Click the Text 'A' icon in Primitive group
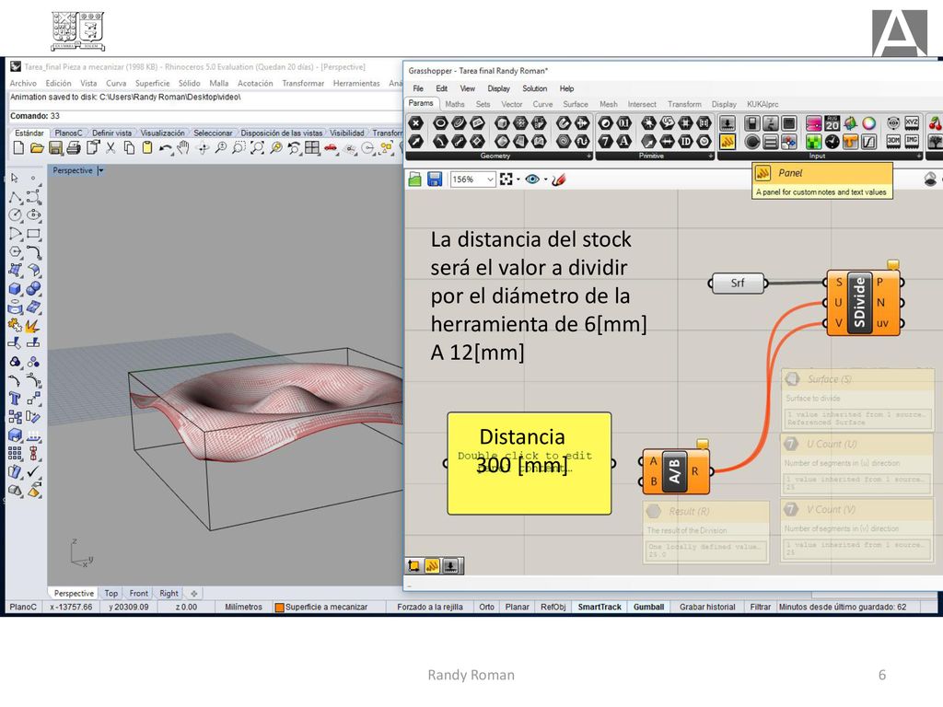943x707 pixels. click(624, 142)
